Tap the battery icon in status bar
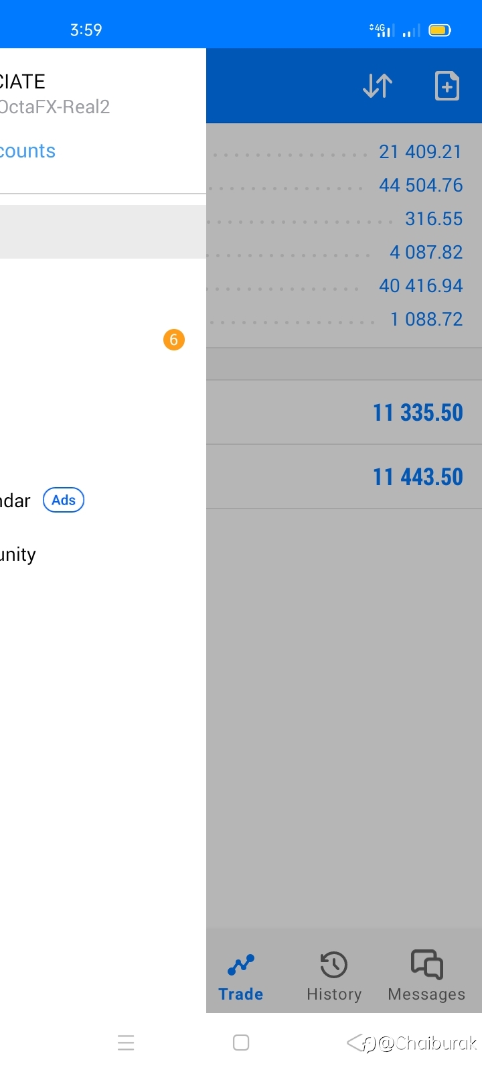 [440, 30]
